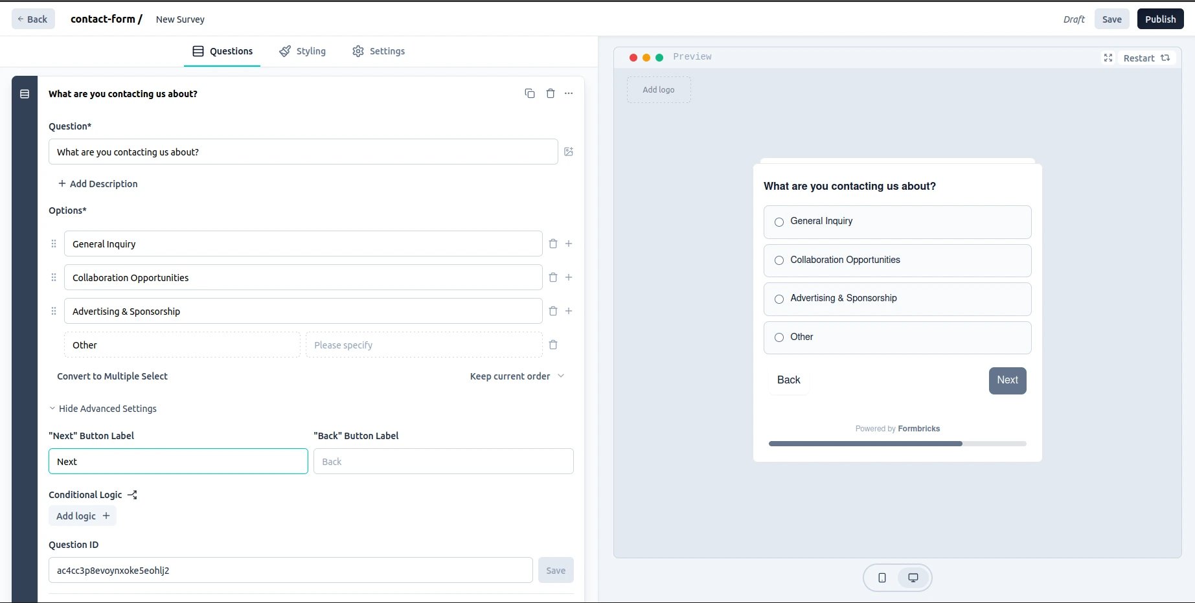The image size is (1195, 603).
Task: Edit the Collaboration Opportunities option field
Action: [x=303, y=277]
